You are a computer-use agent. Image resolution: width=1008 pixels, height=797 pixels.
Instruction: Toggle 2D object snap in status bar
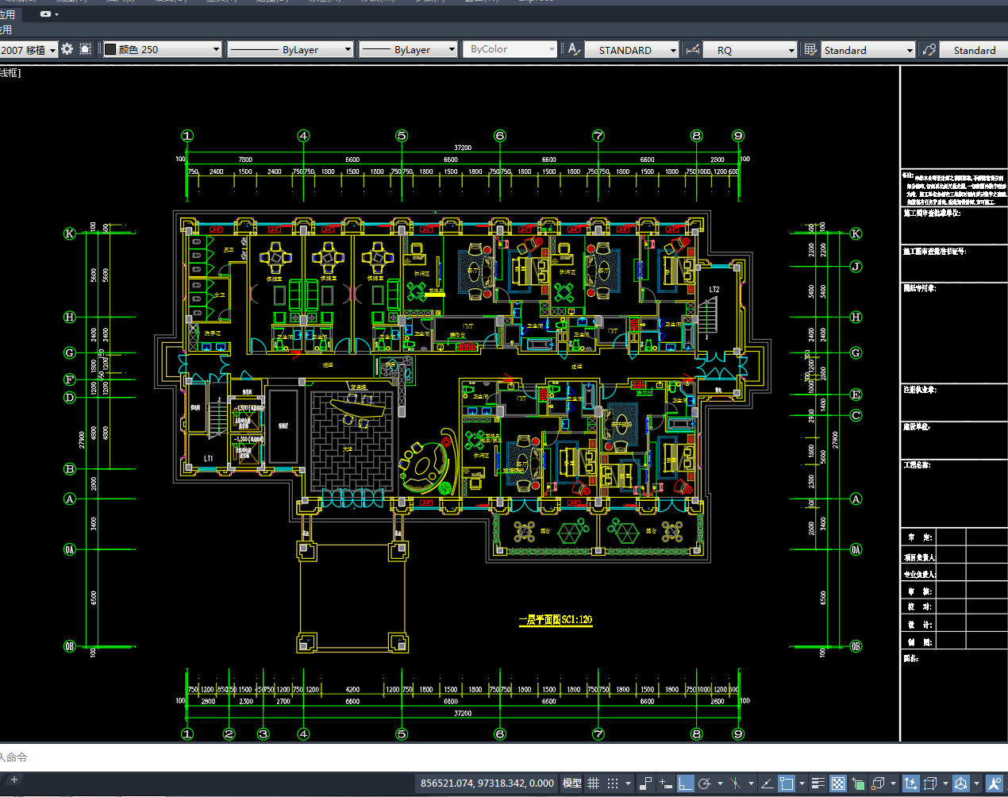(787, 784)
